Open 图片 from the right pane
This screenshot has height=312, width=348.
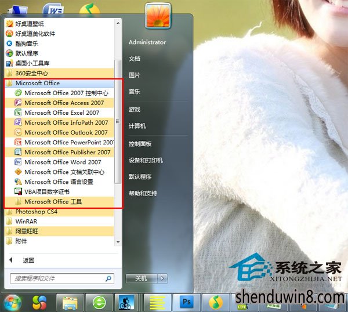click(x=135, y=75)
